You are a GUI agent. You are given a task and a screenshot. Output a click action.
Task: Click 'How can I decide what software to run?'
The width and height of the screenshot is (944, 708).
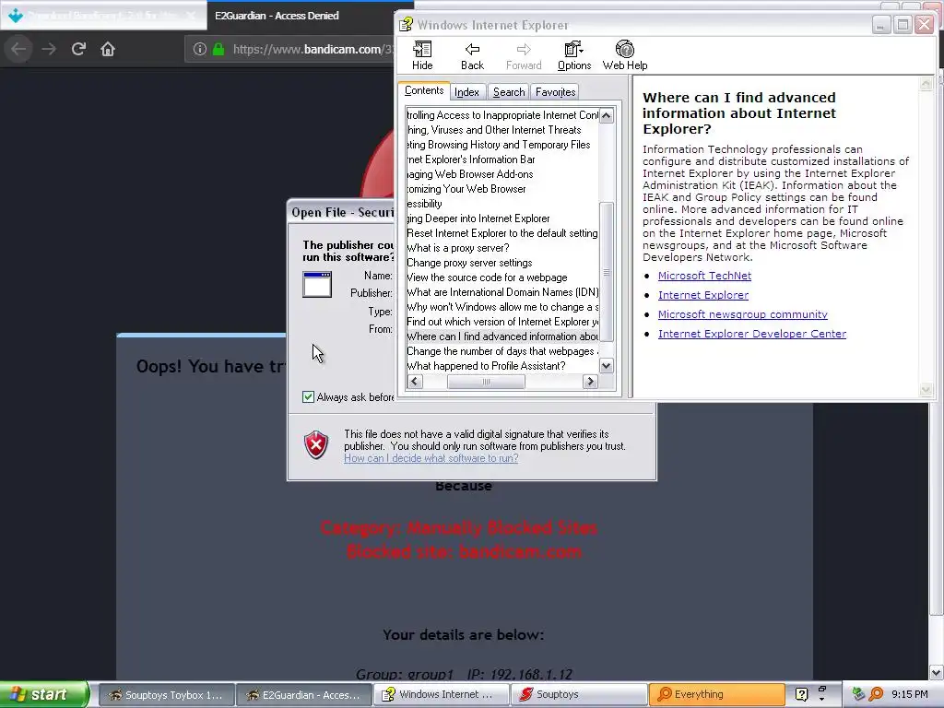[431, 458]
